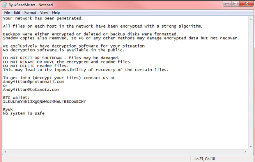This screenshot has width=255, height=162.
Task: Close the RyukReadMe.txt Notepad window
Action: 246,4
